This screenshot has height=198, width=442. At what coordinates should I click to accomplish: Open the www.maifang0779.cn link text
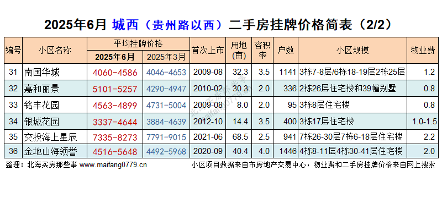tap(113, 165)
